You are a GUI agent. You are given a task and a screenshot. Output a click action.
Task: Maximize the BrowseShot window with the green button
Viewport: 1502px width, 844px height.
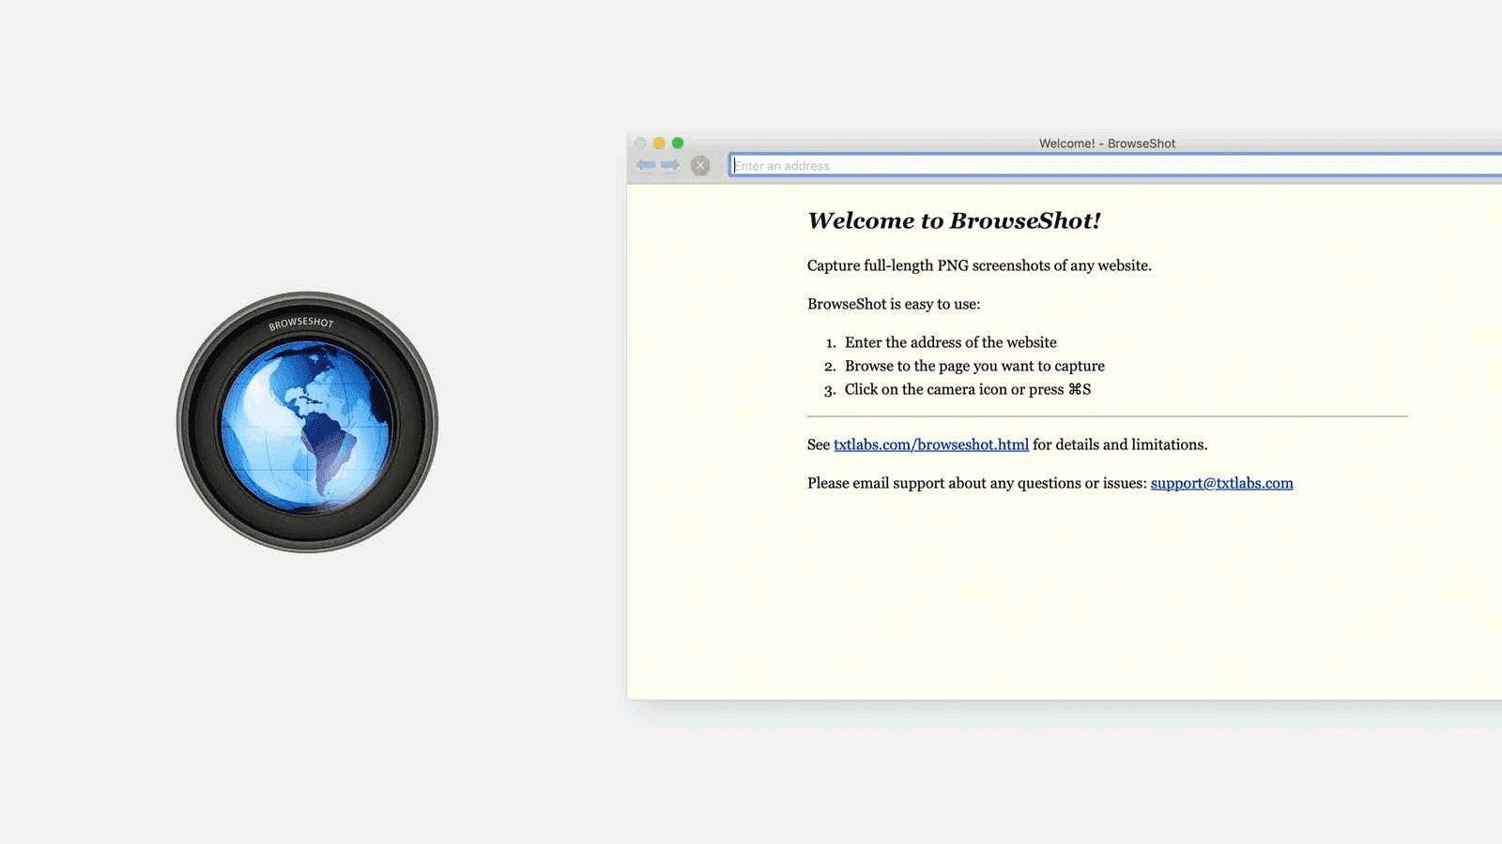coord(678,143)
